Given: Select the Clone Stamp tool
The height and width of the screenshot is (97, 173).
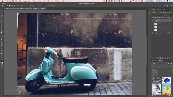Looking at the screenshot, I should (2, 30).
